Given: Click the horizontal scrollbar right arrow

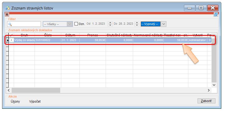Looking at the screenshot, I should point(208,90).
